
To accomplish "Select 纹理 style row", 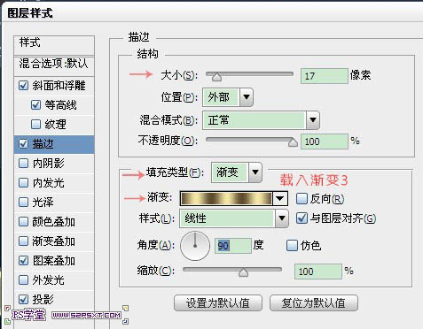I will pyautogui.click(x=54, y=124).
